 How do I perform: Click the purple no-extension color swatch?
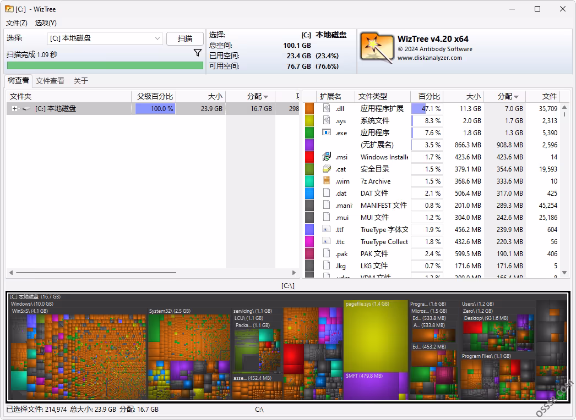click(309, 145)
